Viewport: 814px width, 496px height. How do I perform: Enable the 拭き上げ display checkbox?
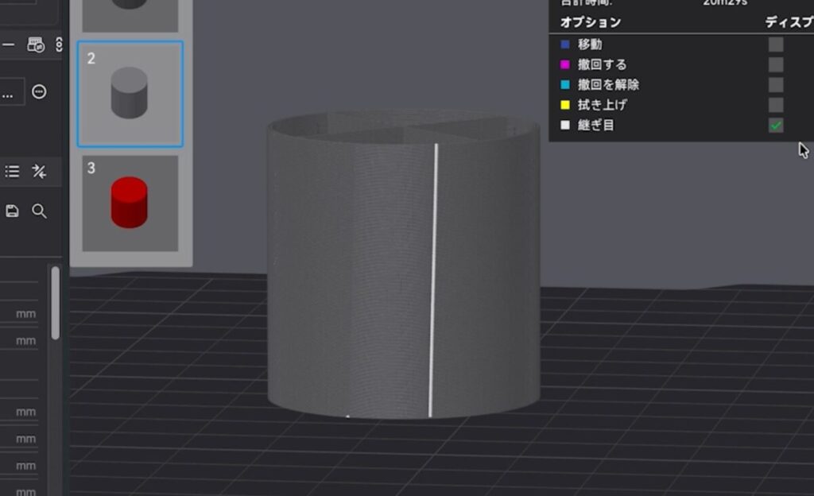tap(776, 105)
